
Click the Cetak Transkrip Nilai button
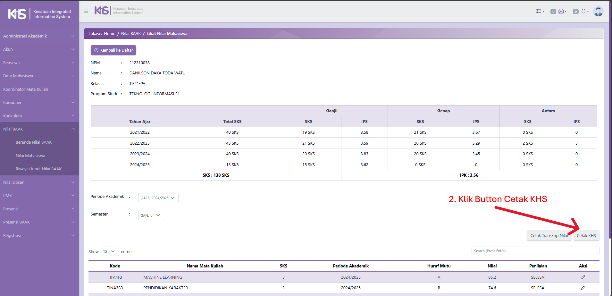549,235
